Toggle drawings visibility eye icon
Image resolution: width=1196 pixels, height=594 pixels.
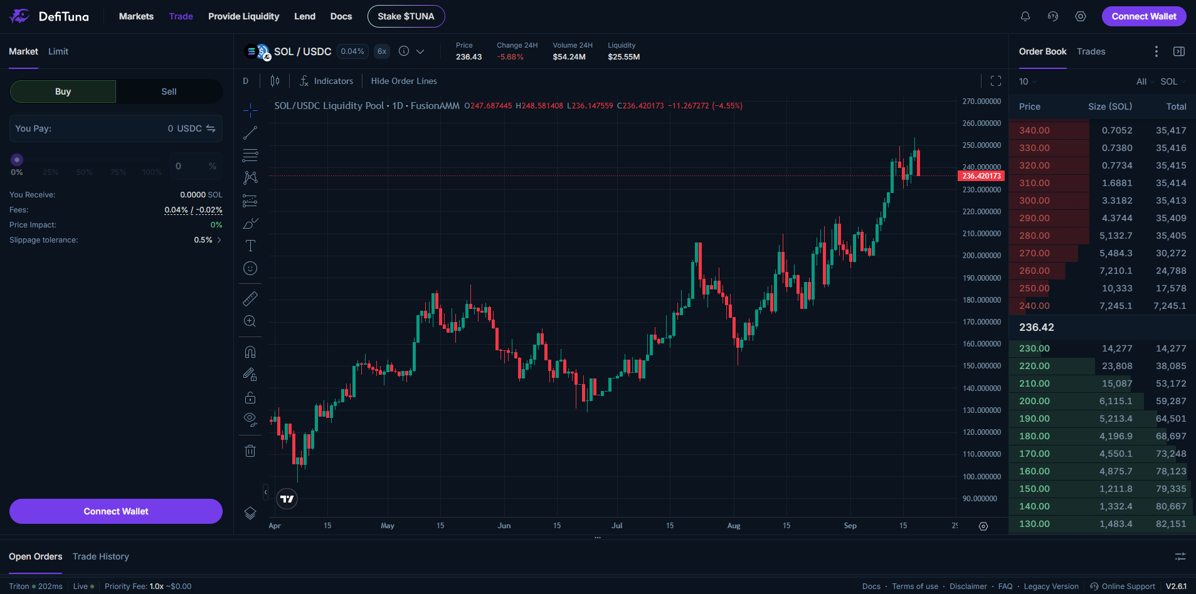250,419
